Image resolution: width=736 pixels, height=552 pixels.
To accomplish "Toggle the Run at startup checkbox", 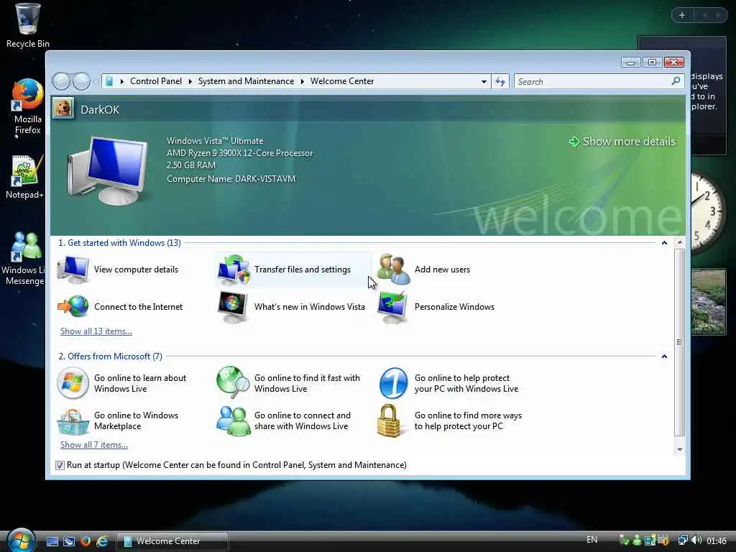I will (x=60, y=465).
